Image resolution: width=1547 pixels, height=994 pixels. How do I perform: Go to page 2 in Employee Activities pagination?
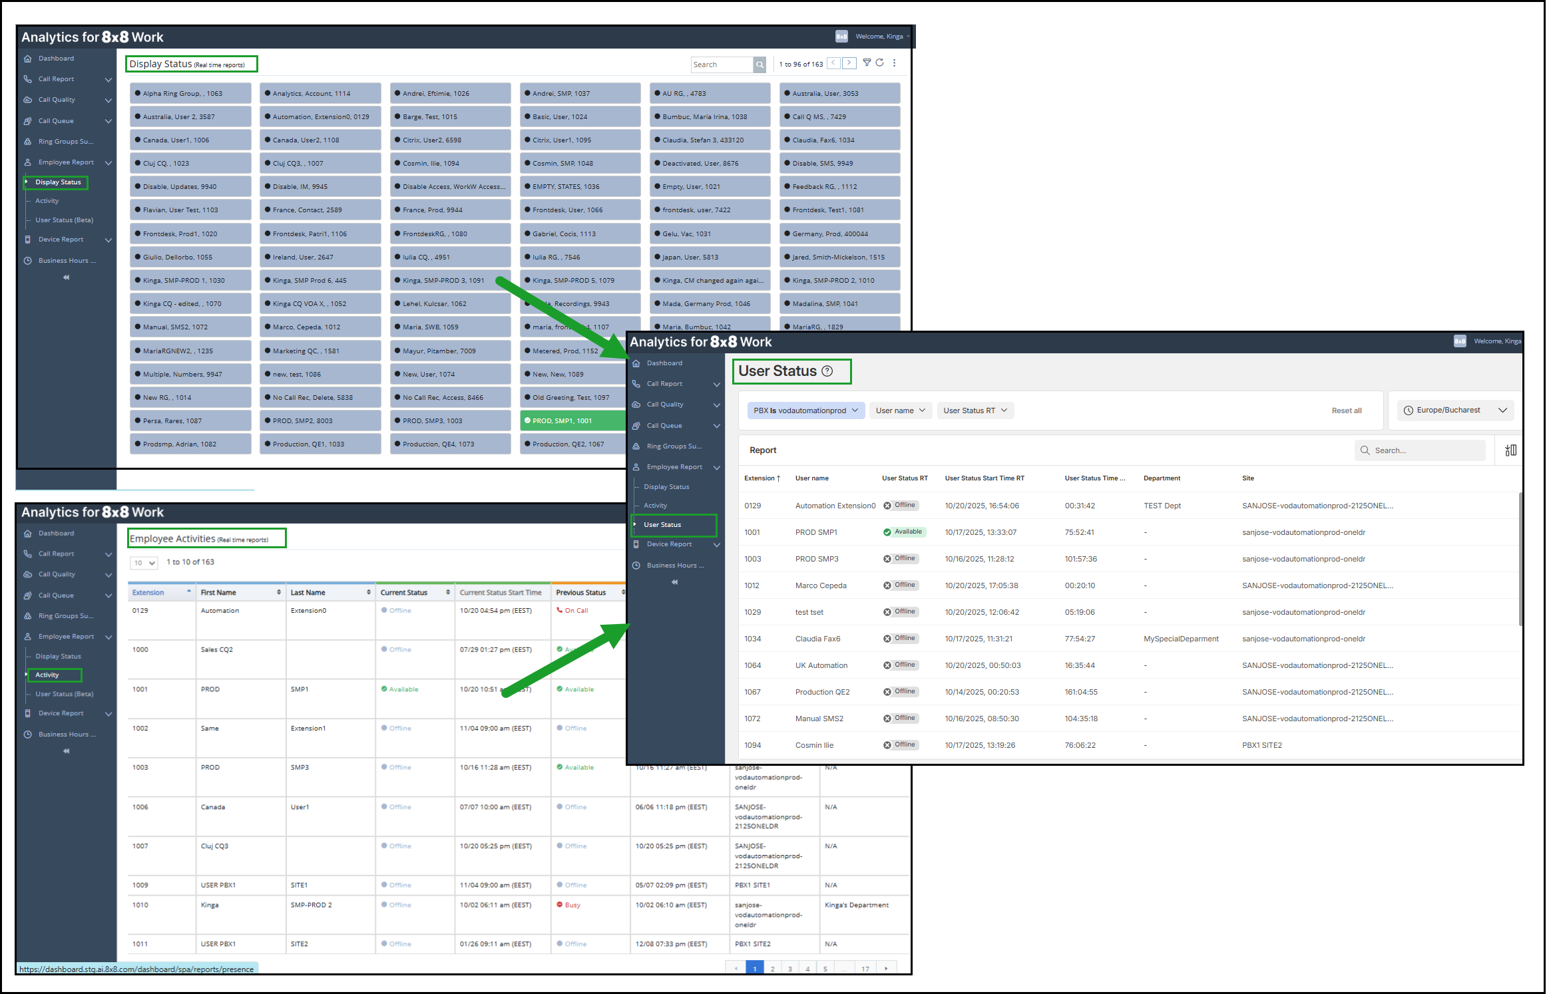coord(772,969)
